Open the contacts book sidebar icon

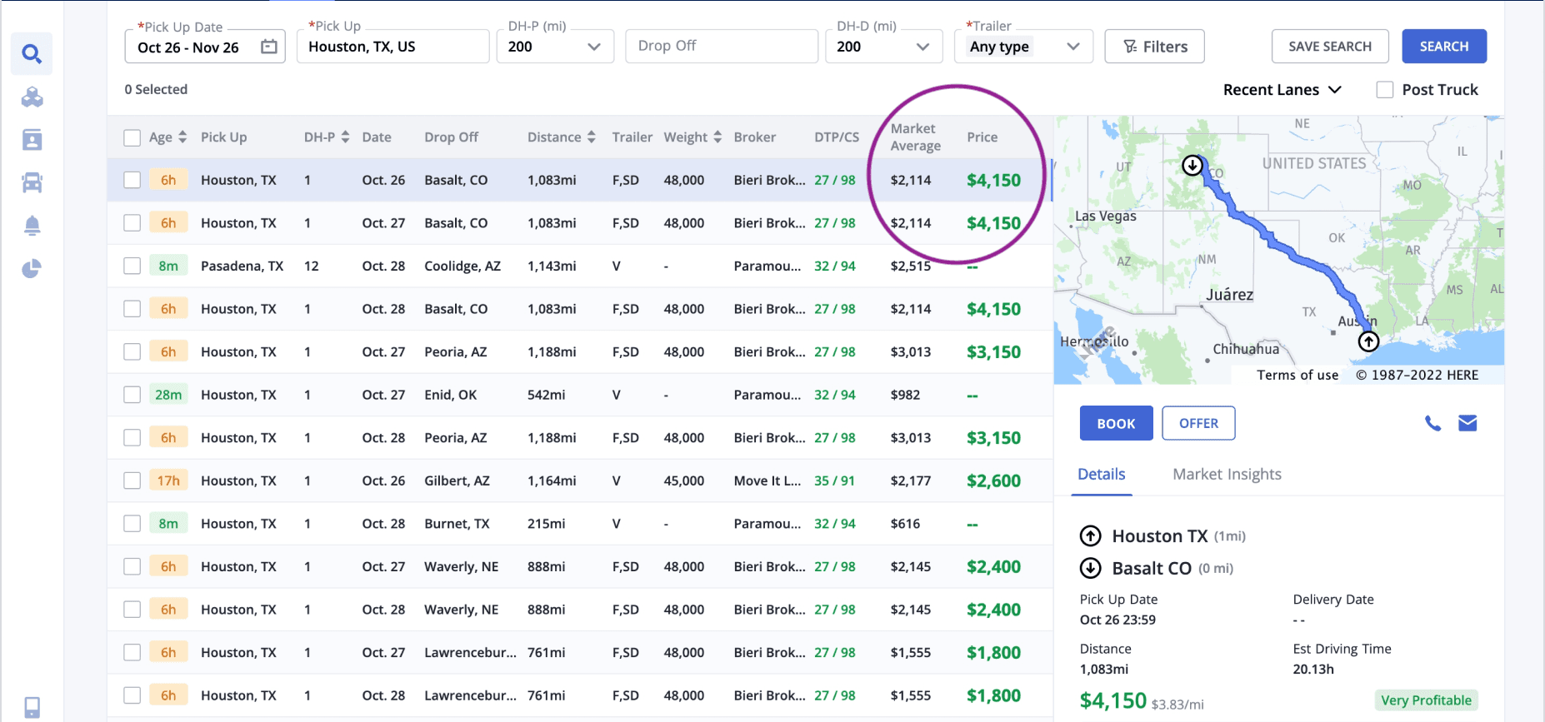point(32,140)
